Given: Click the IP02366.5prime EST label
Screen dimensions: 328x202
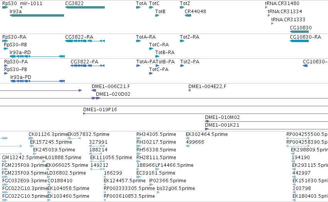Looking at the screenshot, I should pos(168,181).
